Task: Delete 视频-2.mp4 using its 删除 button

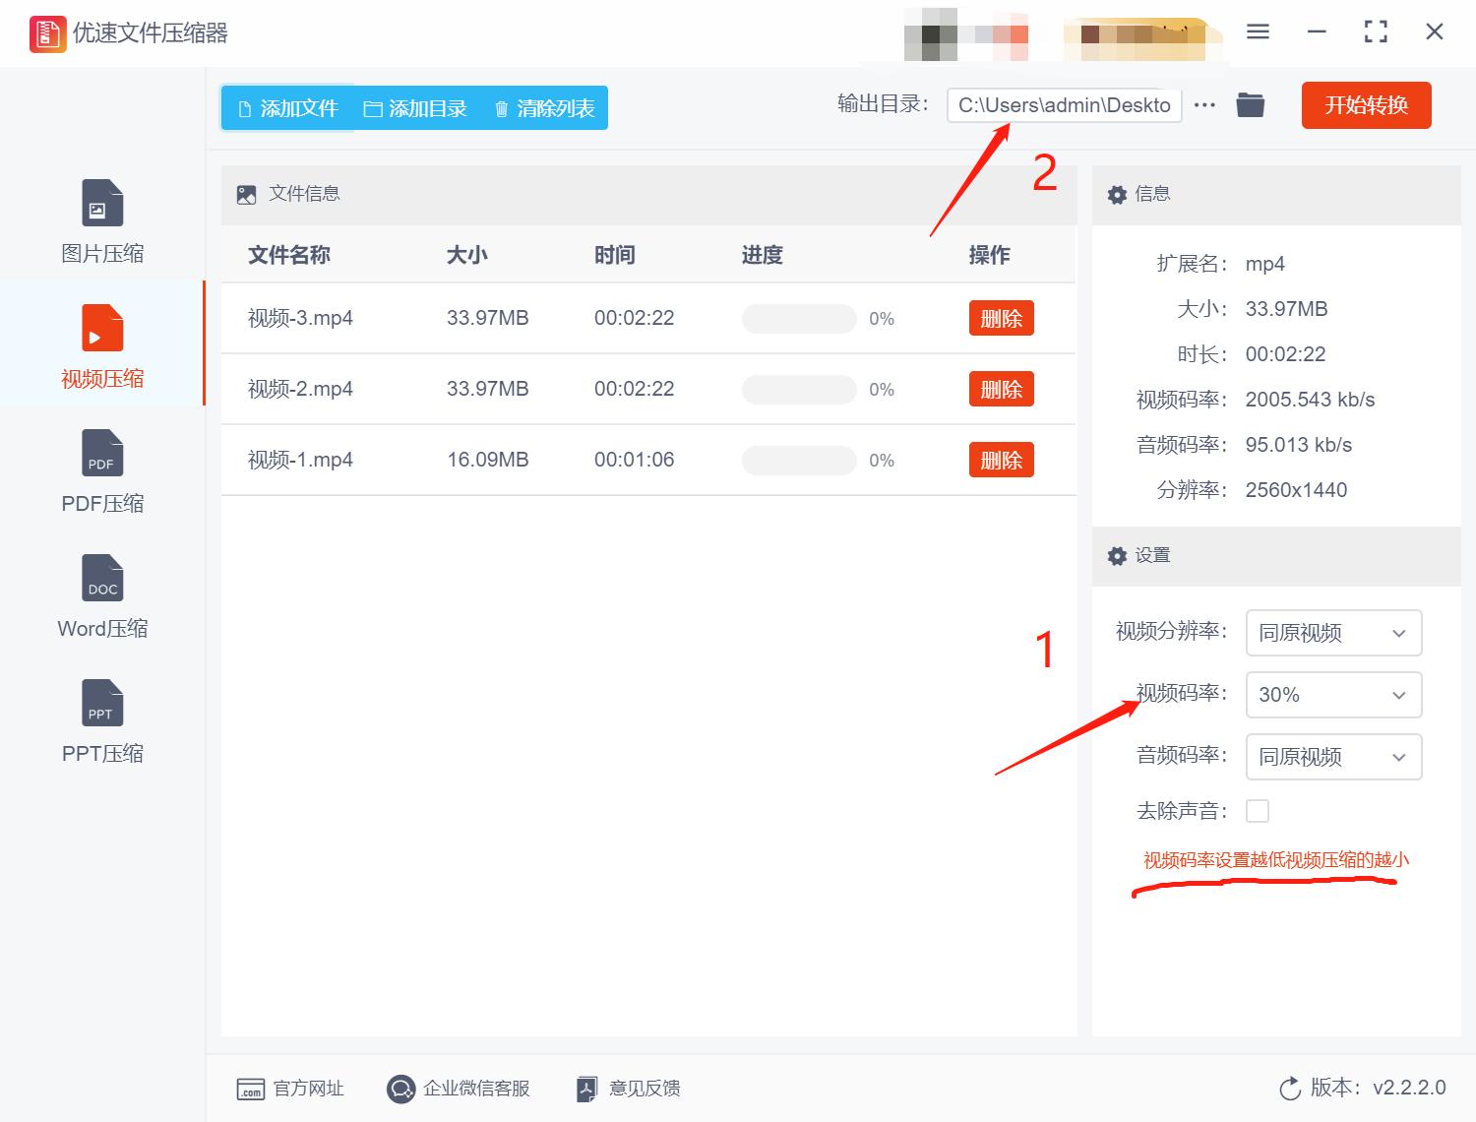Action: (1001, 388)
